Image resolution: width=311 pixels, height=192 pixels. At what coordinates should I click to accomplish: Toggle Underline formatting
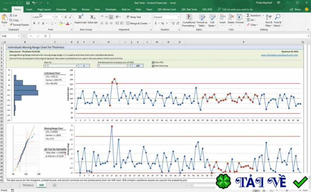pos(43,23)
